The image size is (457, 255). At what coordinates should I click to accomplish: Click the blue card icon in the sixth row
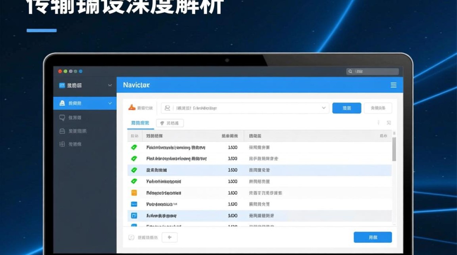134,204
